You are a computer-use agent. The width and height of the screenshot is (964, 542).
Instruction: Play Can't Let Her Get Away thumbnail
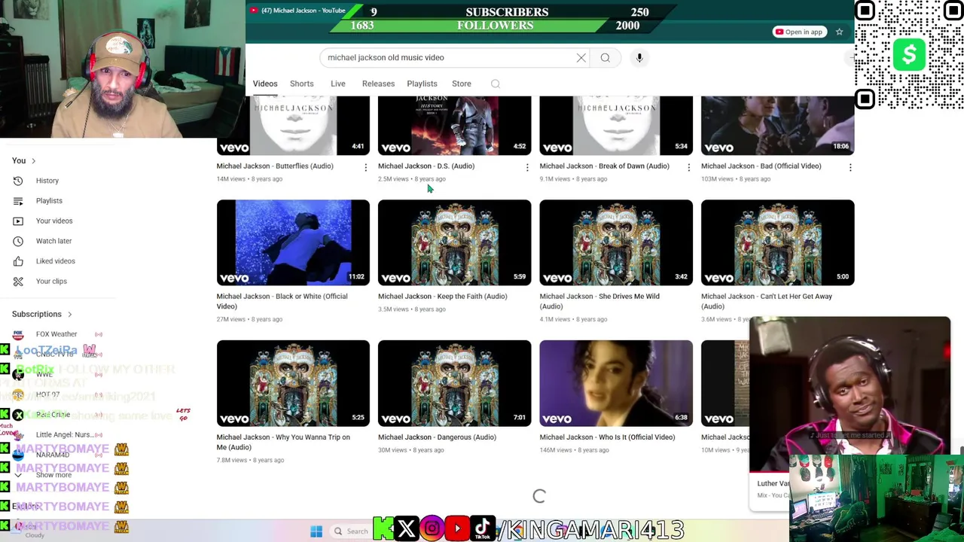[x=777, y=242]
